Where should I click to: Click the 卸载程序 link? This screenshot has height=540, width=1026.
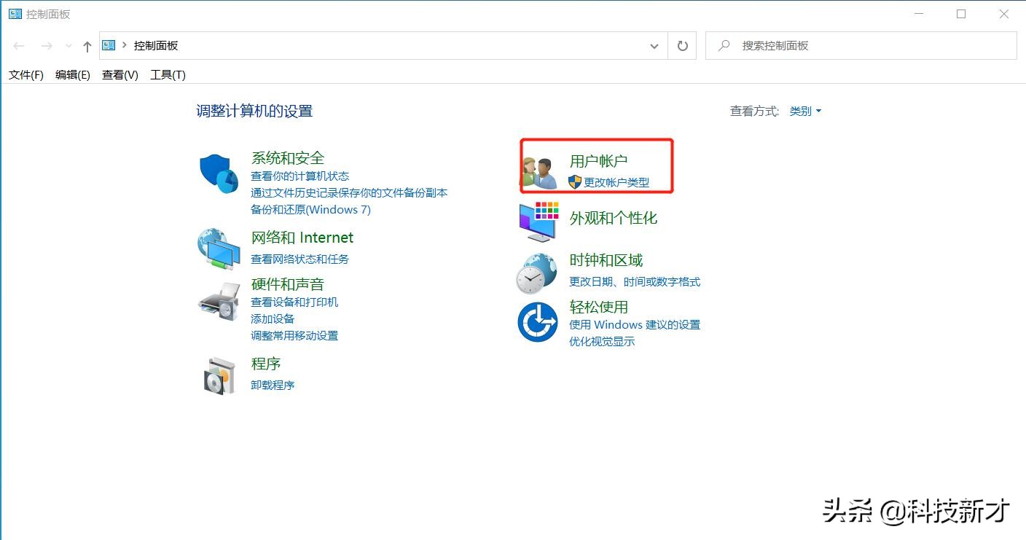pyautogui.click(x=273, y=385)
